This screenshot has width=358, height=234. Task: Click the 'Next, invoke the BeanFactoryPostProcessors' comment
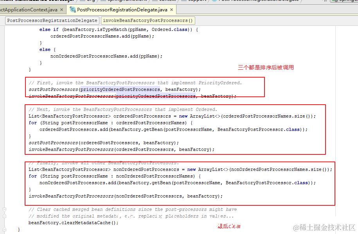123,109
